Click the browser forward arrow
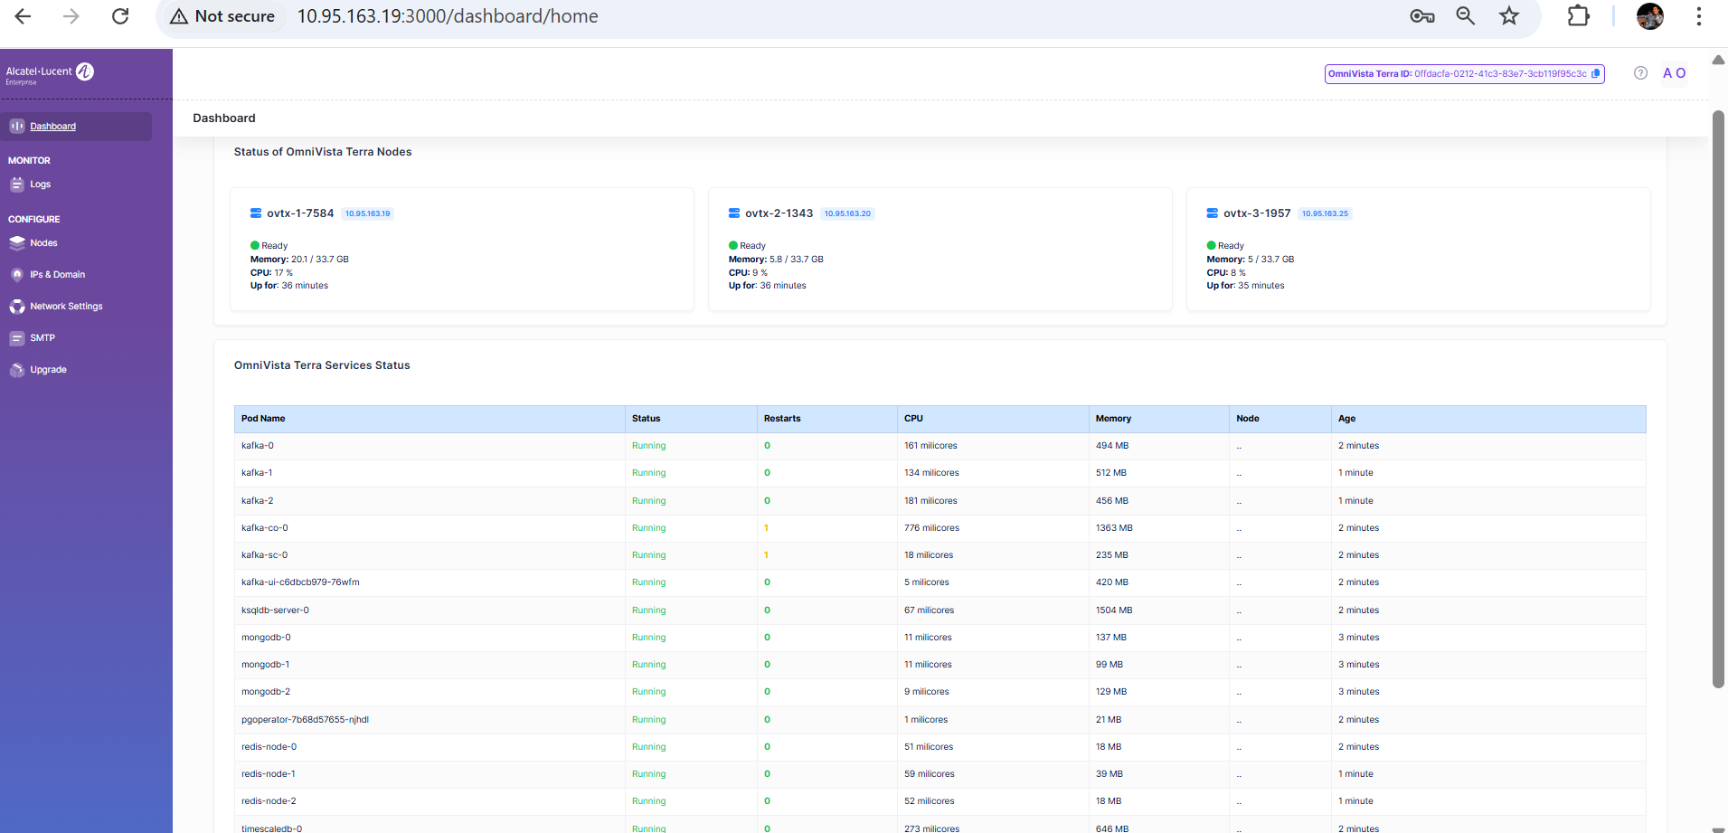Screen dimensions: 1728x833 (71, 16)
